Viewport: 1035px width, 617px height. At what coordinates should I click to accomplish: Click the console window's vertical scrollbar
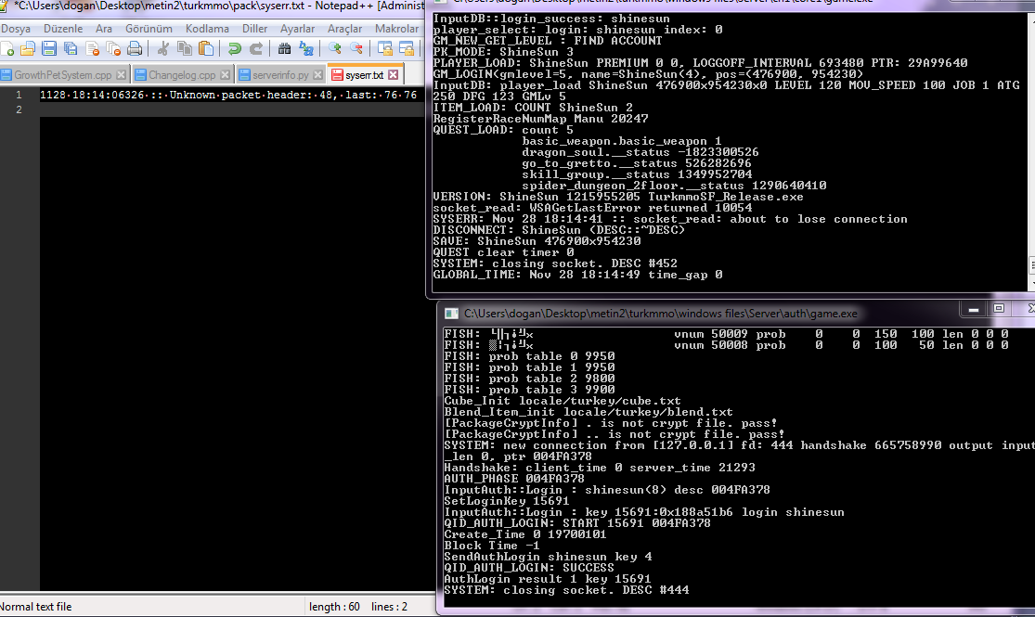pyautogui.click(x=1029, y=148)
